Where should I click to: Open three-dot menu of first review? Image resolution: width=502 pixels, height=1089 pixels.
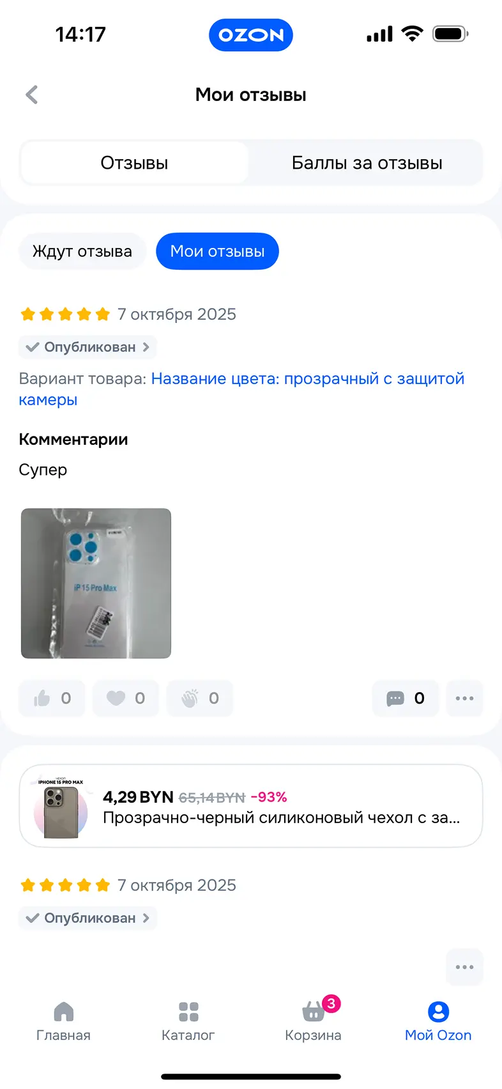[x=464, y=699]
